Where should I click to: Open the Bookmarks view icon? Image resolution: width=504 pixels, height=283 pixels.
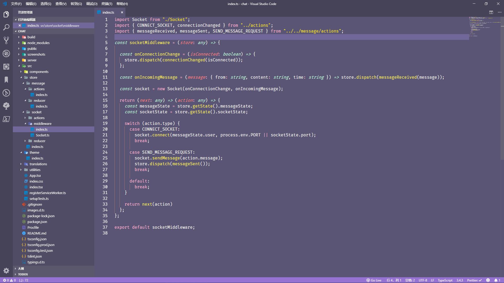tap(6, 80)
